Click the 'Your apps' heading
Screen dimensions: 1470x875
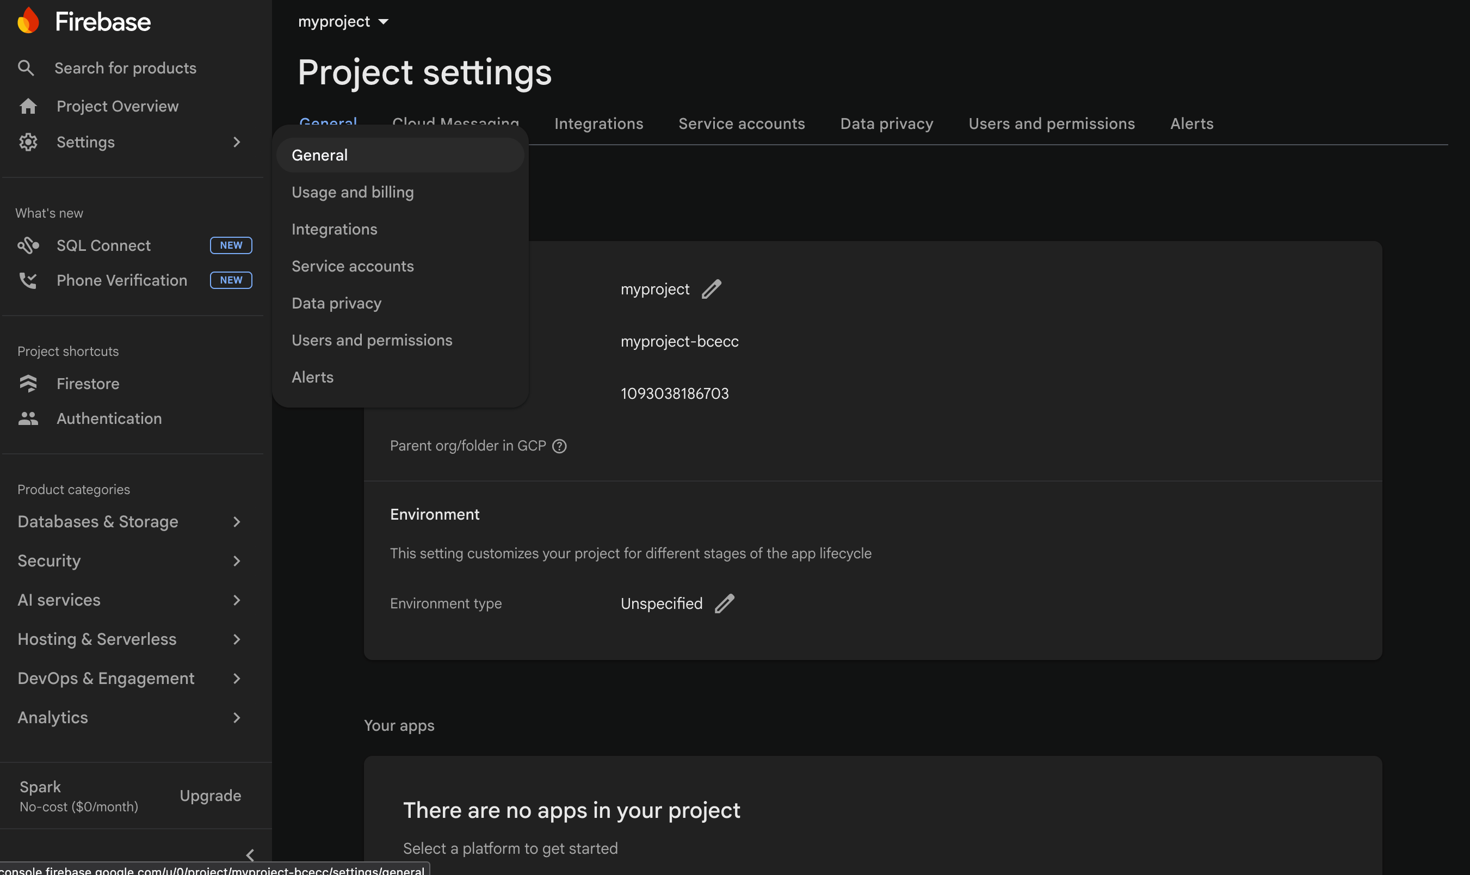click(x=399, y=726)
